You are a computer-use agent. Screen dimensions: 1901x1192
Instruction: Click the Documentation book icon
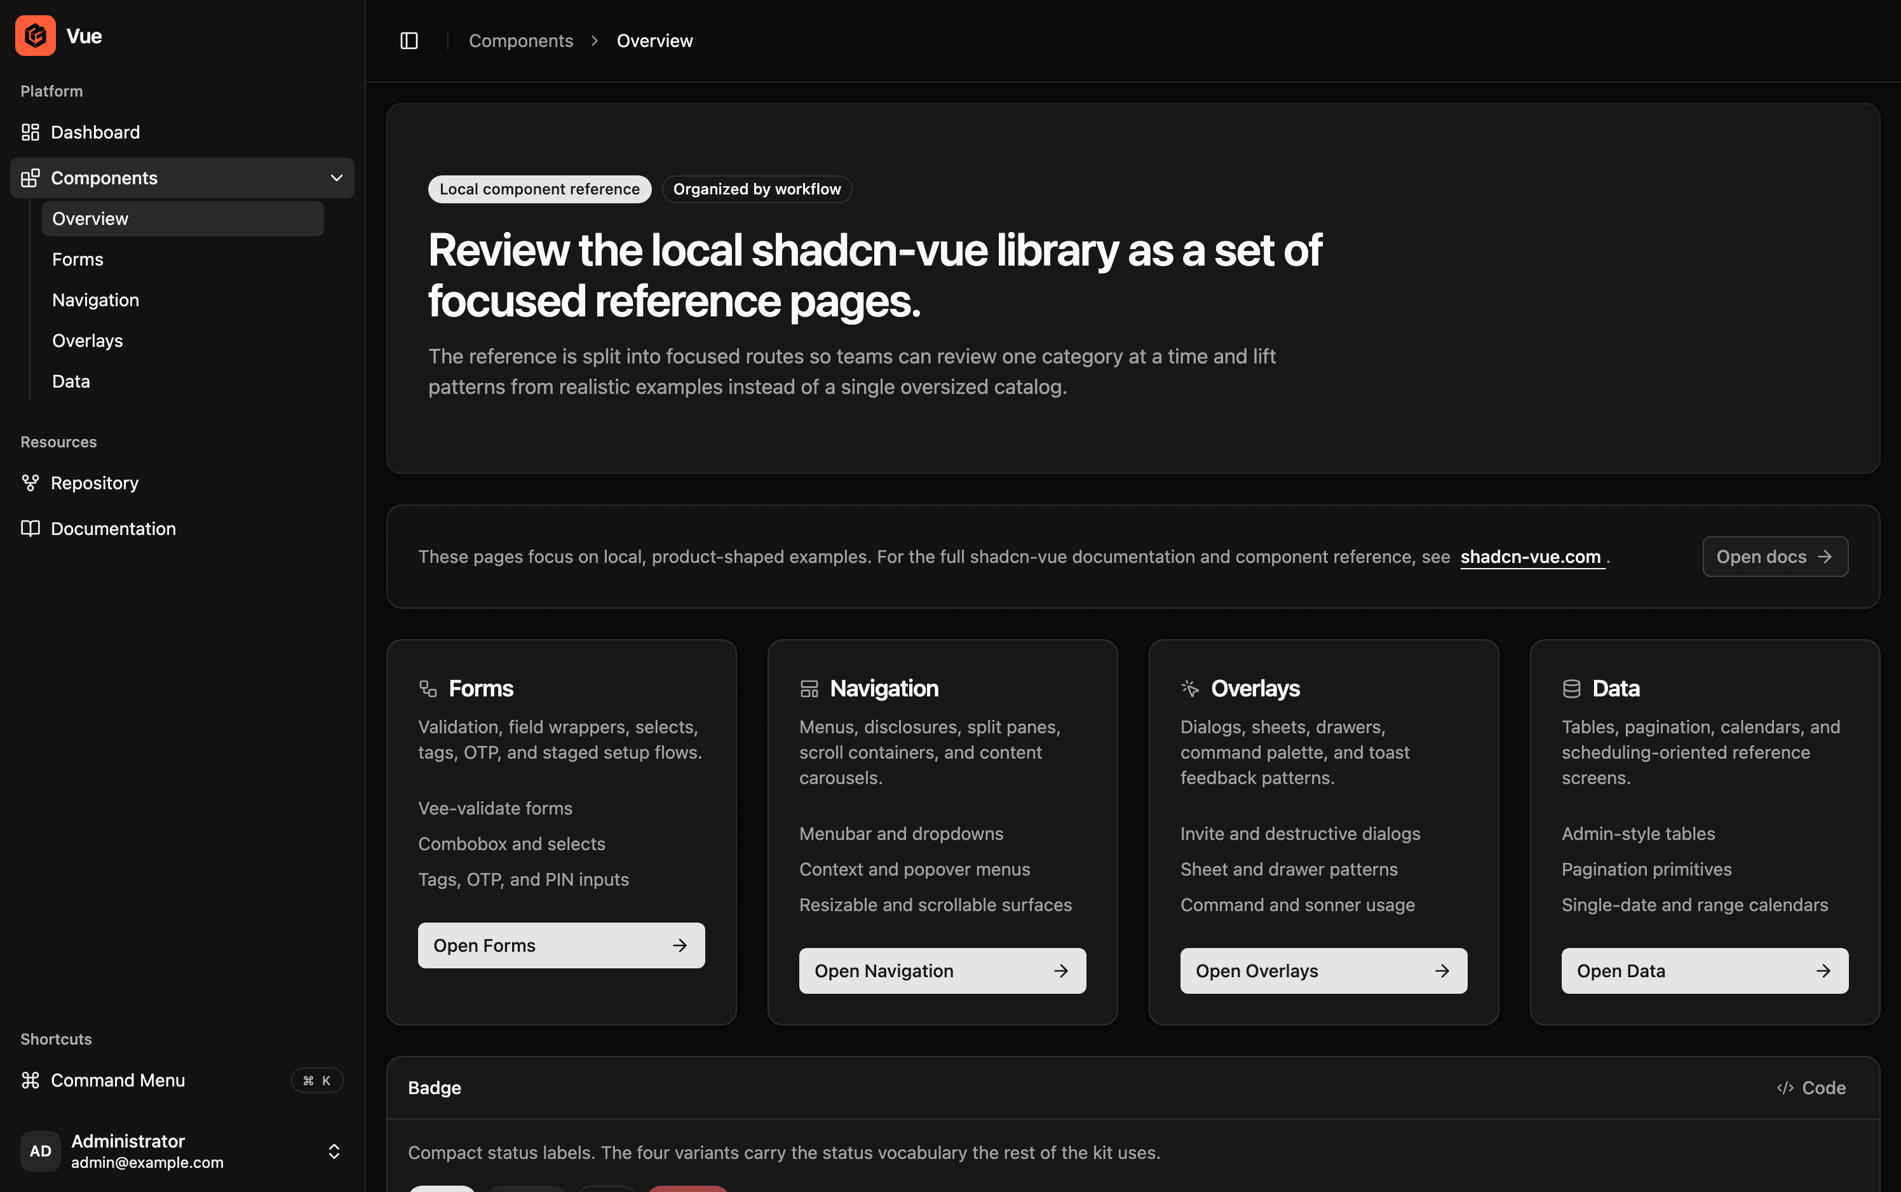click(30, 529)
